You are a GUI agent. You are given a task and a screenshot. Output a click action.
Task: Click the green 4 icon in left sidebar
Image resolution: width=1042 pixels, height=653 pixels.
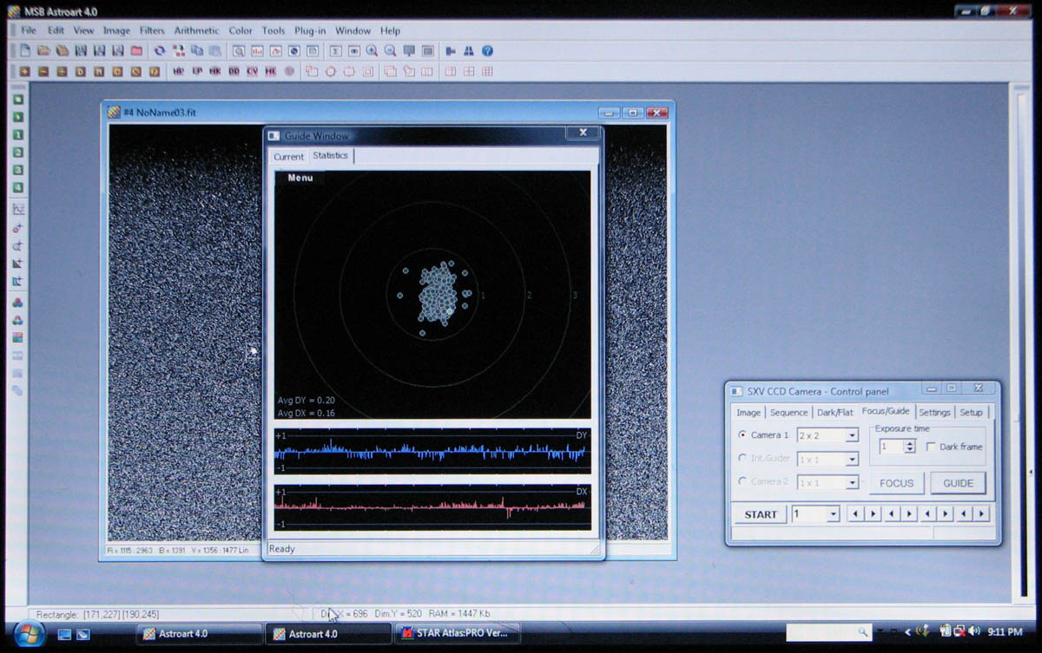17,188
